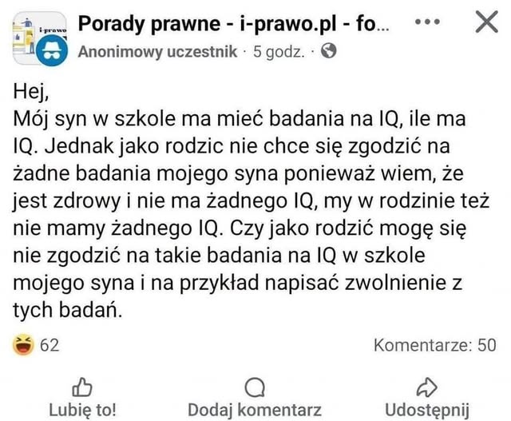
Task: Close the post with the X button
Action: (485, 25)
